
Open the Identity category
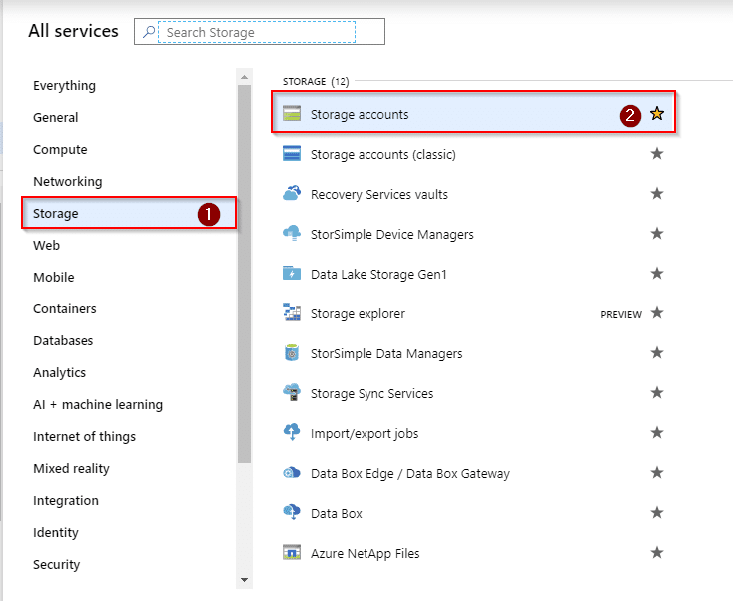pos(56,533)
